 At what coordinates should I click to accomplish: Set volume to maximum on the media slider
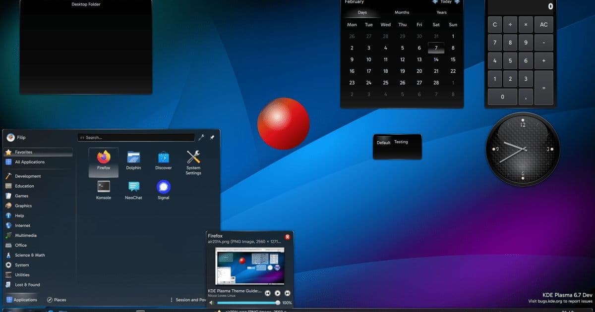point(278,302)
